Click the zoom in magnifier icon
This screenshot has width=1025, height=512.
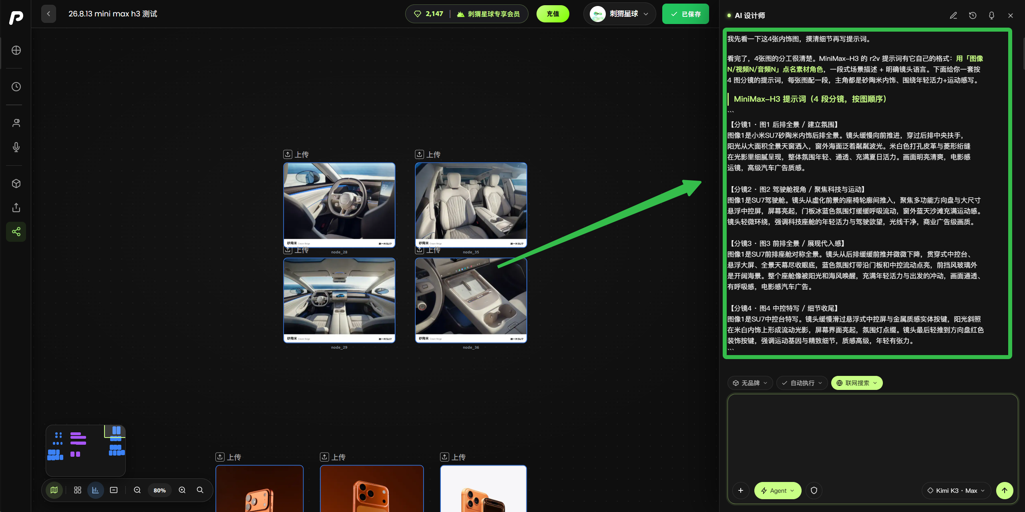pos(182,490)
